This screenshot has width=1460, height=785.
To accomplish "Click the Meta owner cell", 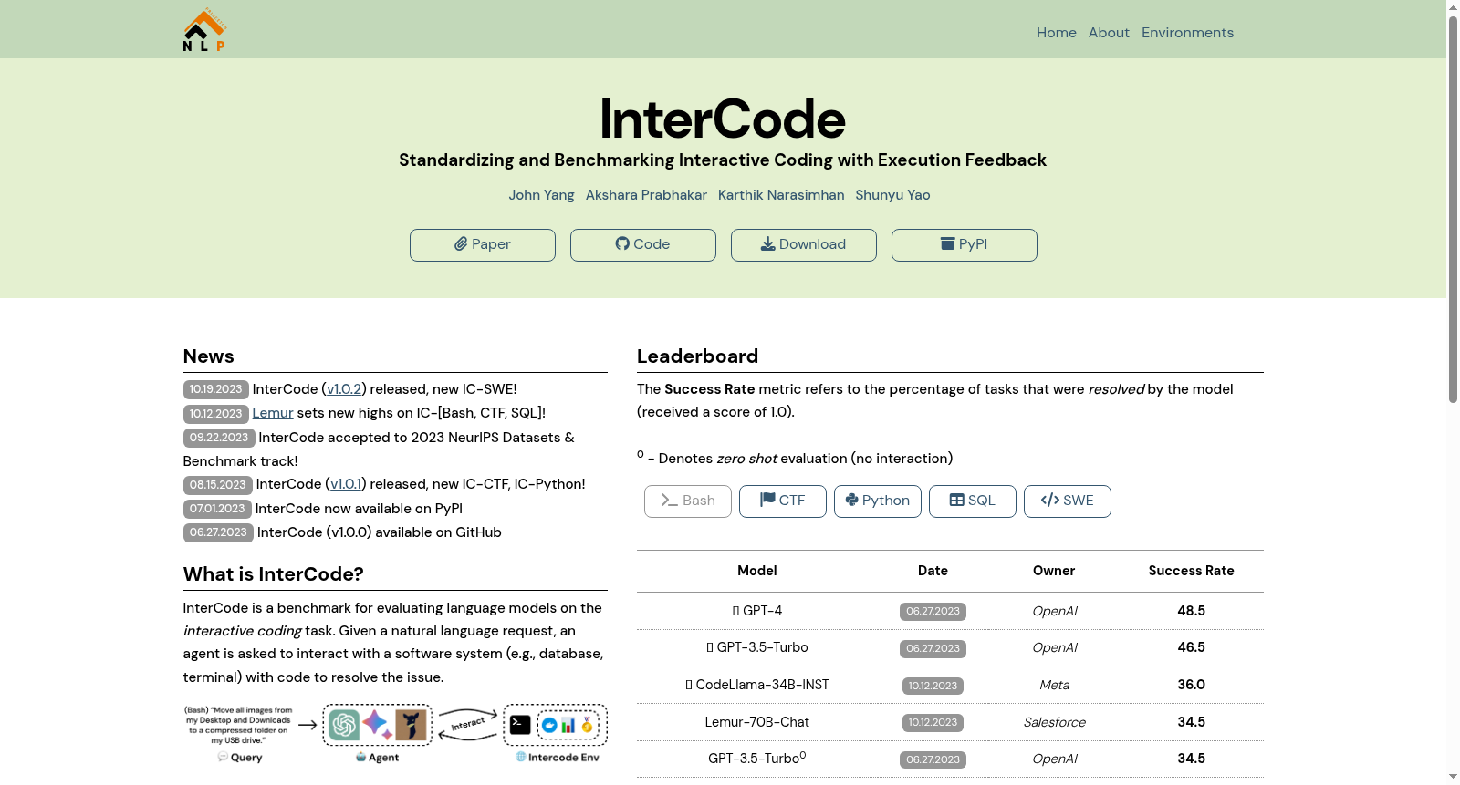I will coord(1054,685).
